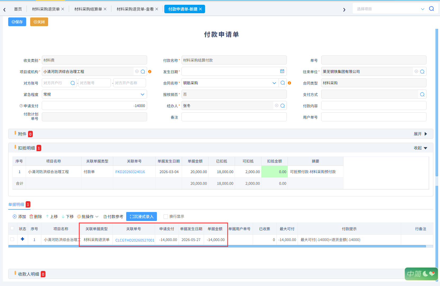Check the row 1 checkbox in 单据明细
Image resolution: width=440 pixels, height=286 pixels.
(x=12, y=239)
